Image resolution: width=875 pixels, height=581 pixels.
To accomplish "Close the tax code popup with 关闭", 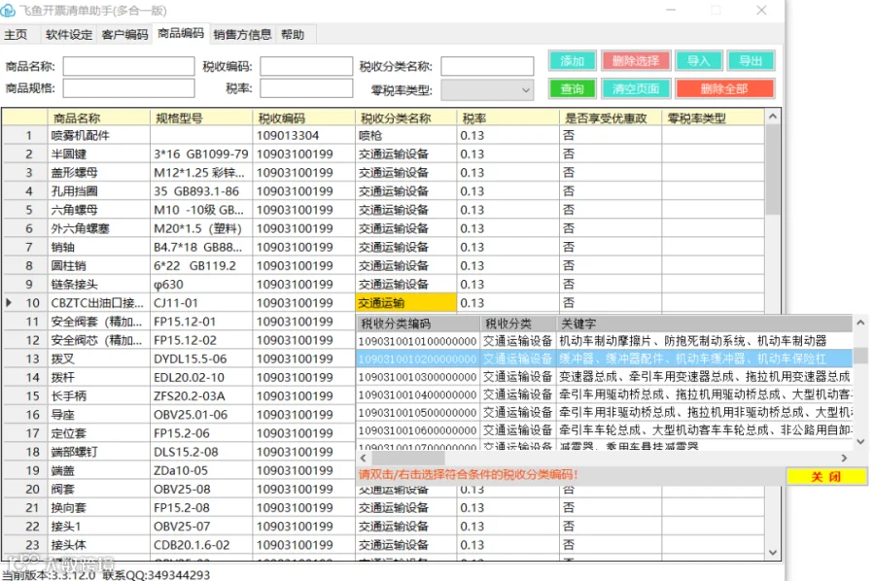I will click(x=825, y=477).
